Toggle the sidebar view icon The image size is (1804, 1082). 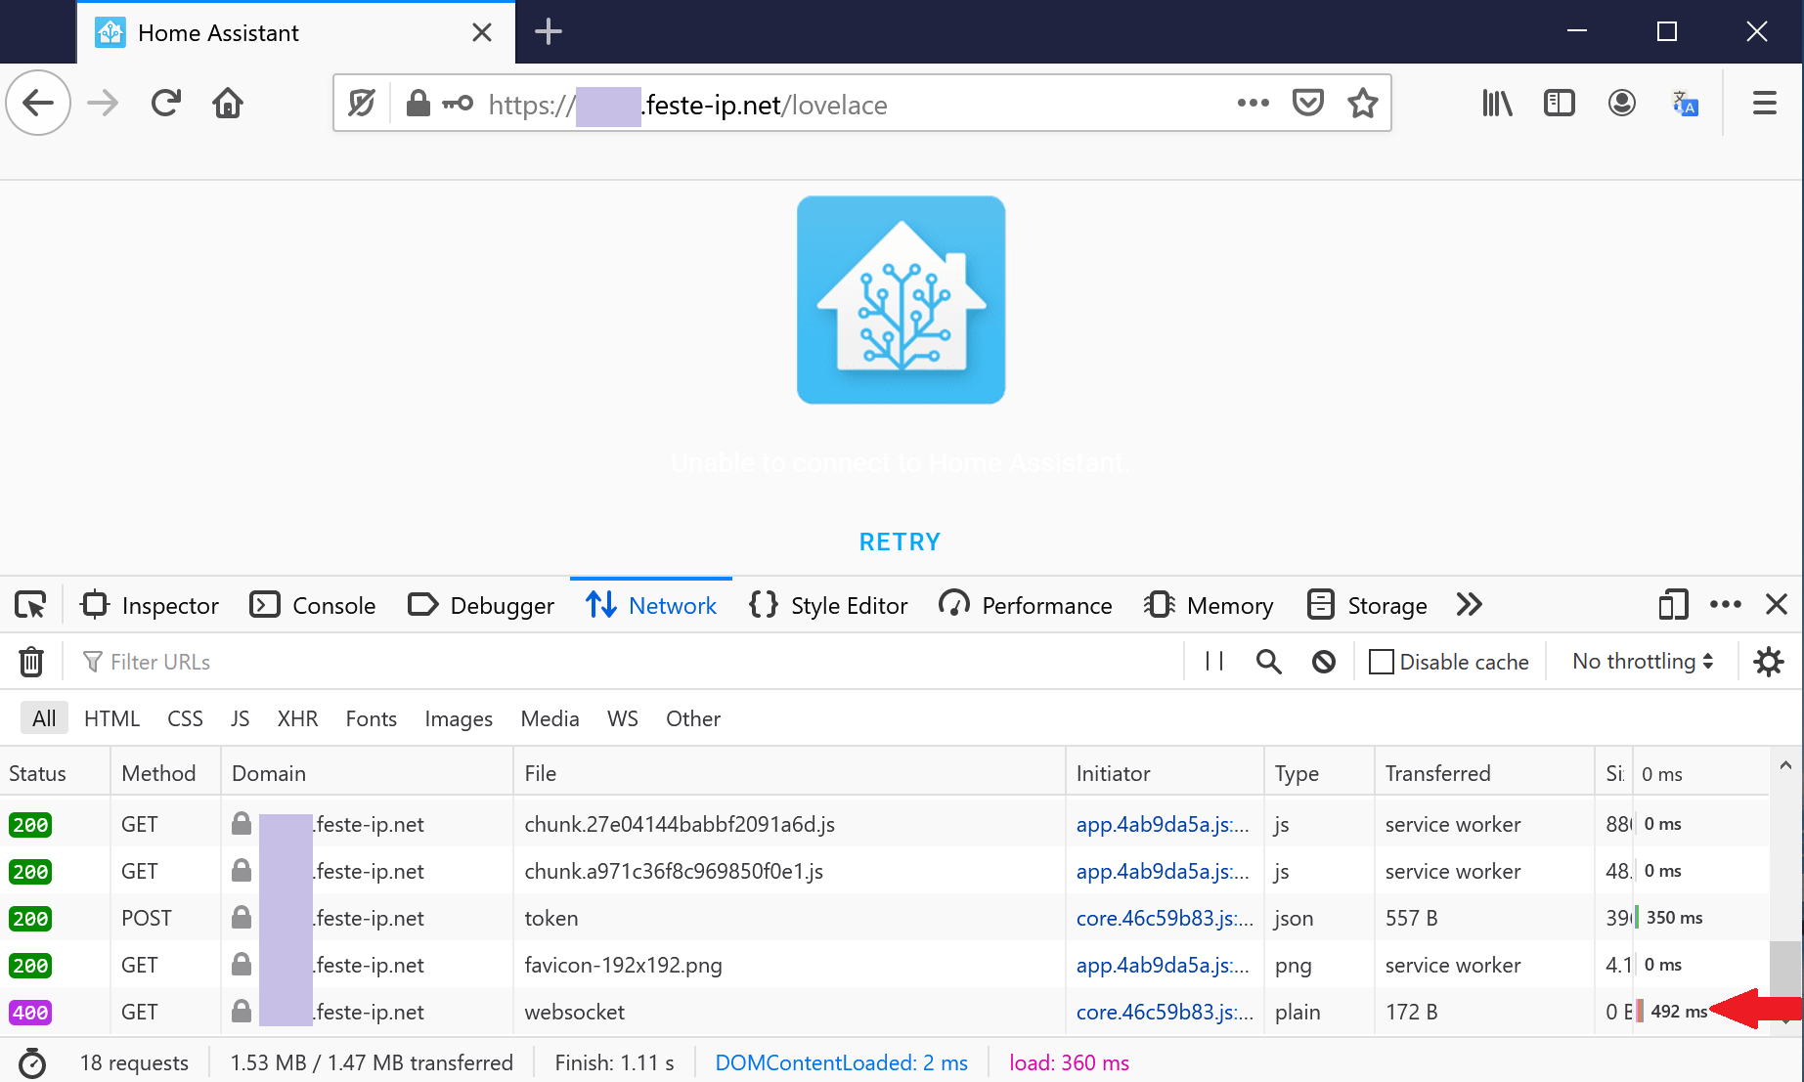click(x=1559, y=104)
